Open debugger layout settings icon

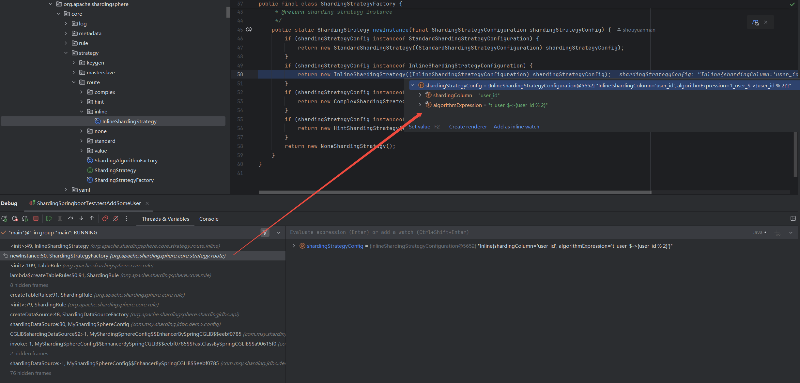tap(793, 219)
